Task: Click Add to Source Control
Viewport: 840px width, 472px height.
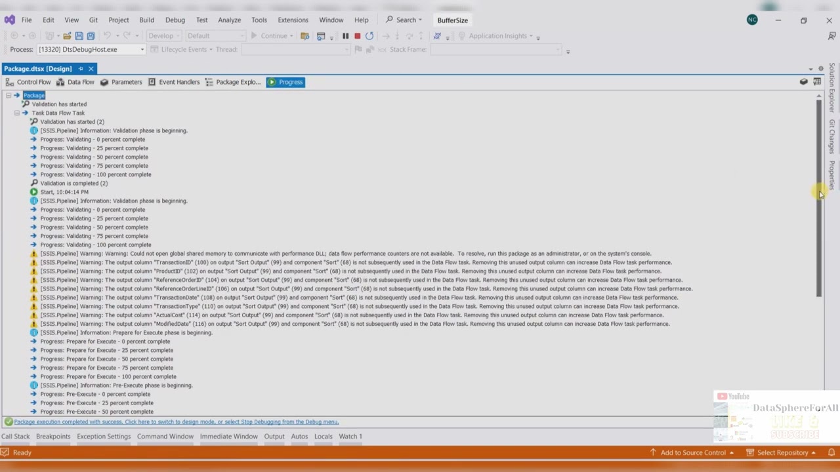Action: point(692,453)
